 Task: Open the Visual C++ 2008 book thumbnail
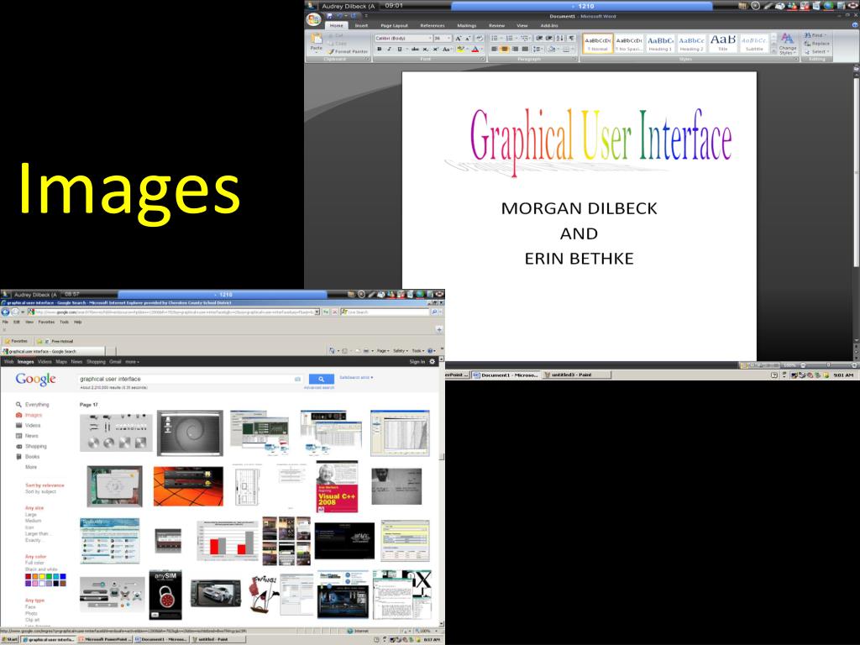pyautogui.click(x=337, y=487)
